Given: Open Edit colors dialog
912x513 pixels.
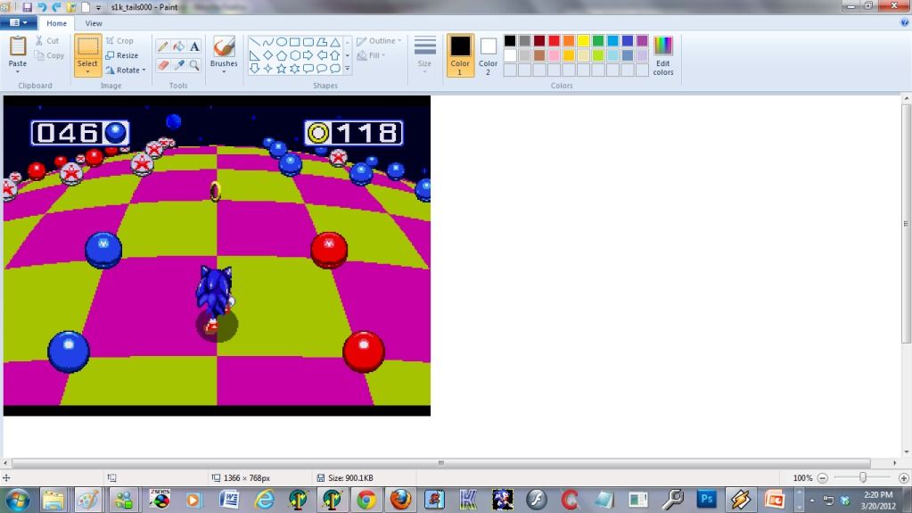Looking at the screenshot, I should pyautogui.click(x=663, y=56).
